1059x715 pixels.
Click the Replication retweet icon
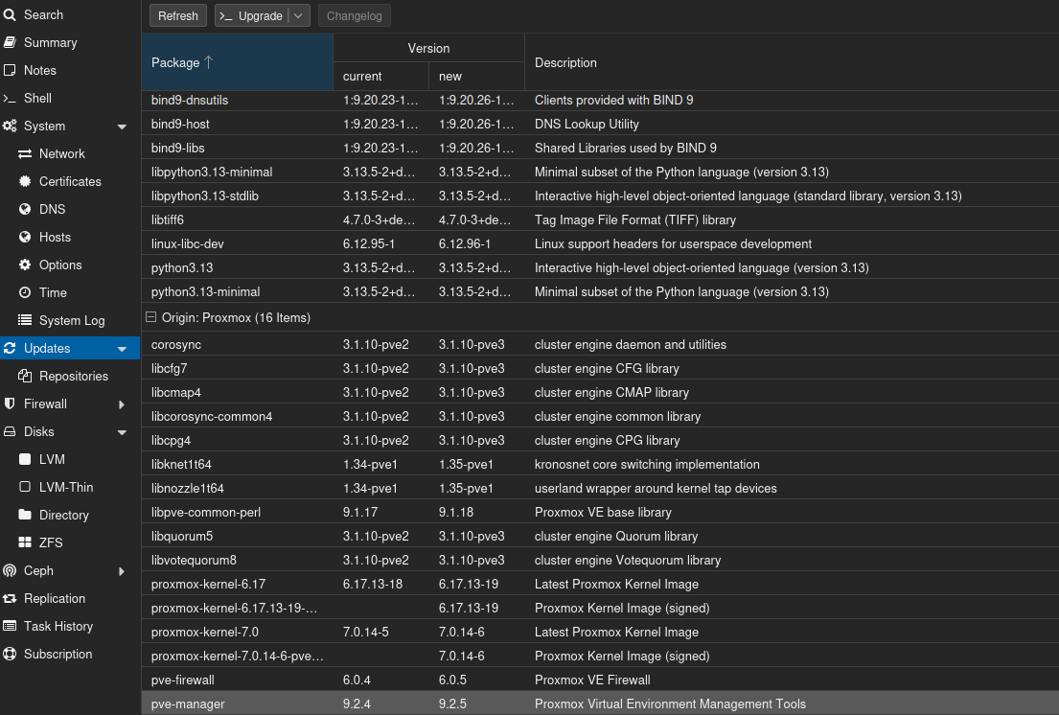tap(10, 598)
